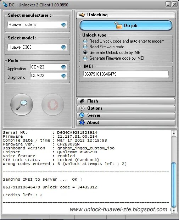The height and width of the screenshot is (220, 179).
Task: Click the Credits left : 2 line
Action: (23, 195)
